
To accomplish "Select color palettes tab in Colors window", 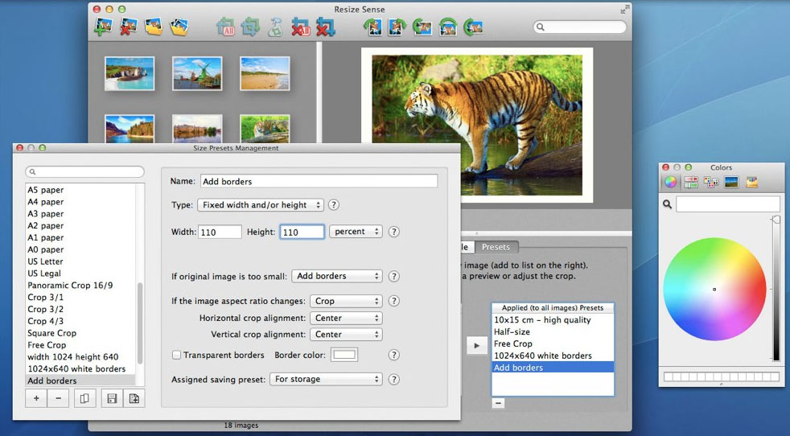I will pyautogui.click(x=711, y=182).
